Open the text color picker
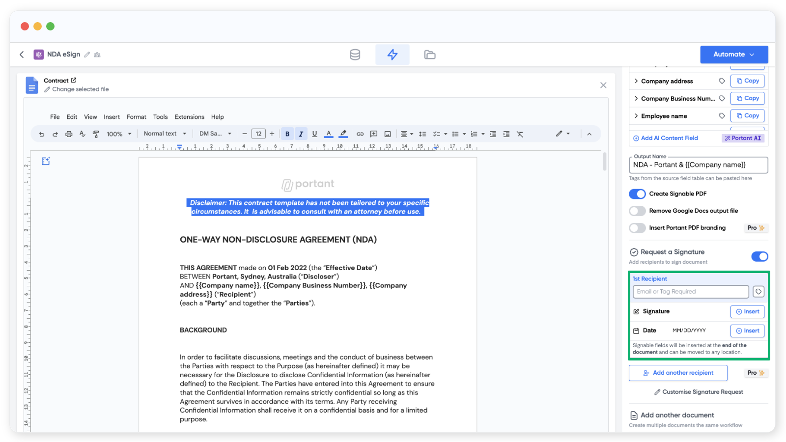 [x=329, y=134]
